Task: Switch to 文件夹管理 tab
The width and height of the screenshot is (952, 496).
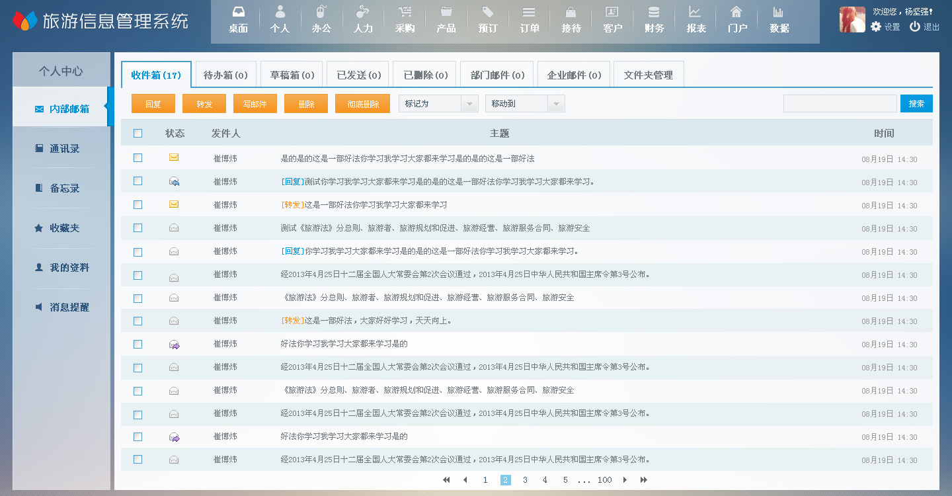Action: click(x=649, y=75)
